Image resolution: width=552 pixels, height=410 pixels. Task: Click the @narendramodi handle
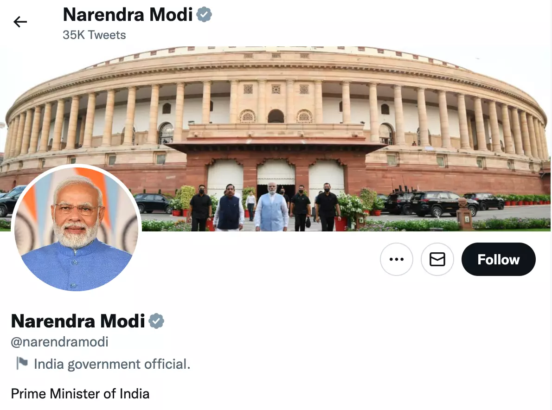(59, 342)
